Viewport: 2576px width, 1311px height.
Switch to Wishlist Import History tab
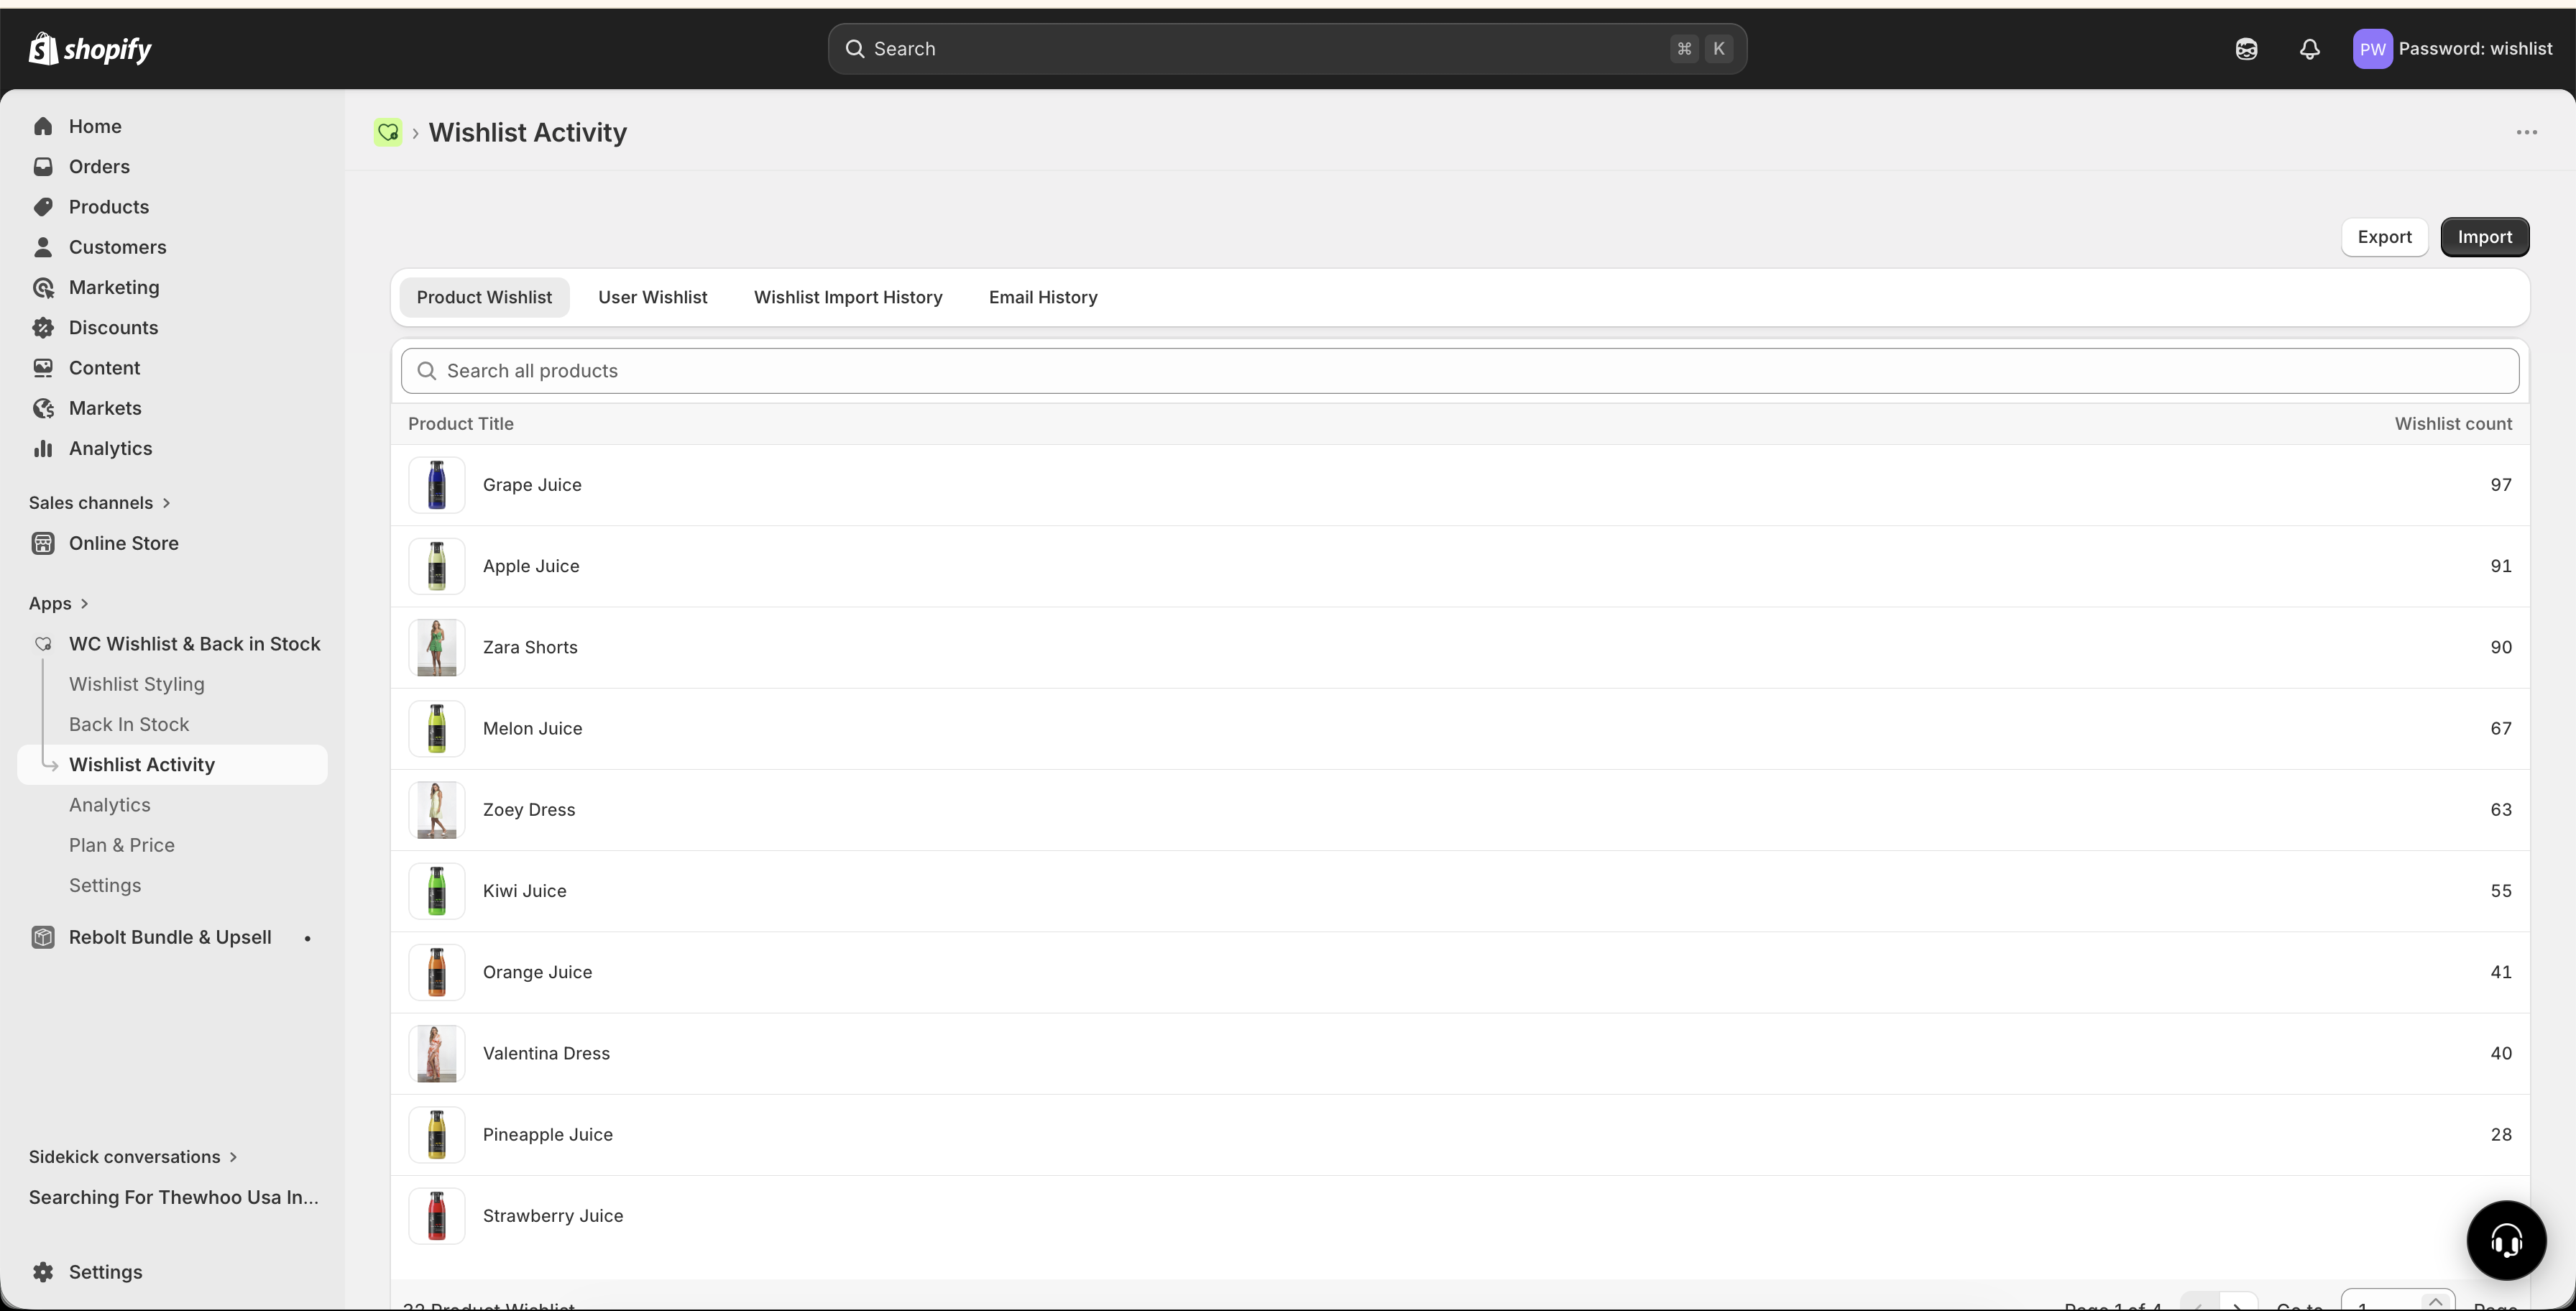(848, 297)
